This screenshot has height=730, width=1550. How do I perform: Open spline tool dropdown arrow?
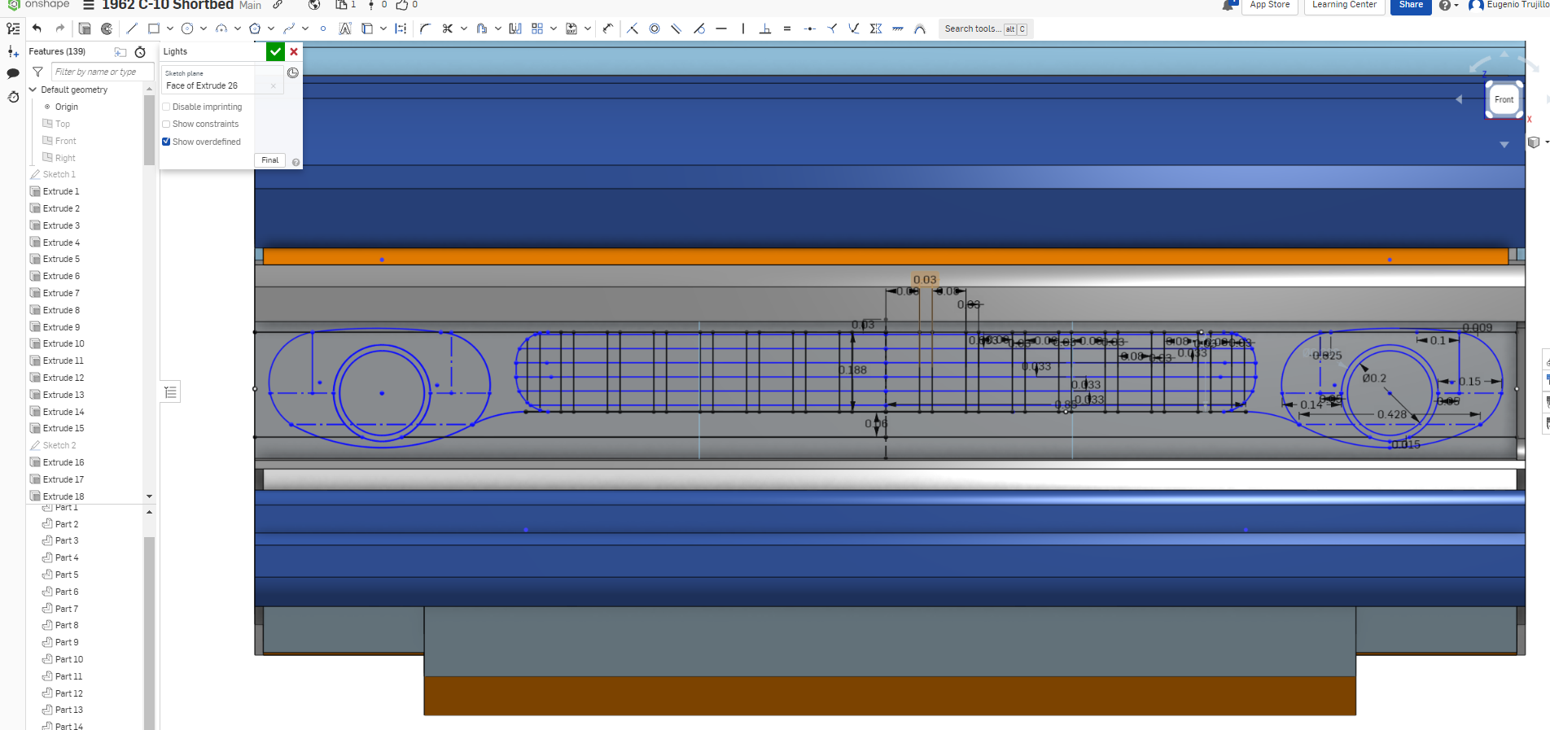click(x=305, y=28)
